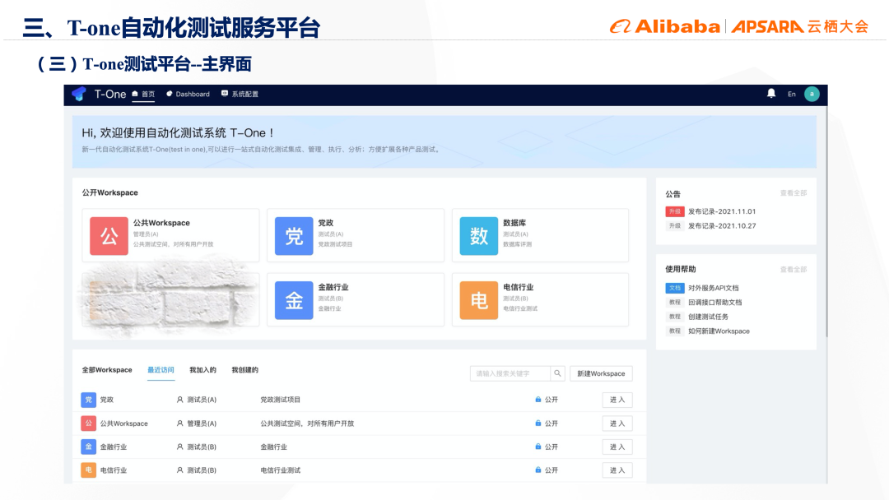Click the user icon beside 管理员(A) in list
The height and width of the screenshot is (500, 889).
(x=179, y=424)
